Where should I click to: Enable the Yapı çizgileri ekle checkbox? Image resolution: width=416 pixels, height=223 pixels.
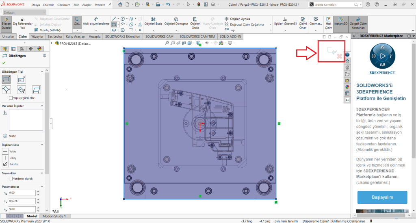click(x=11, y=98)
